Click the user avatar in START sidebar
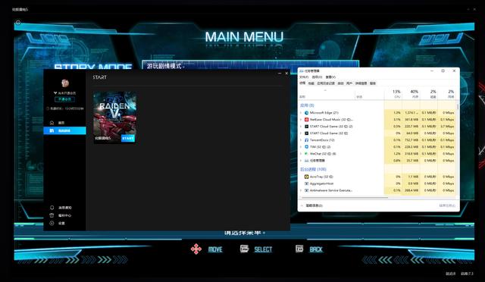Image resolution: width=485 pixels, height=282 pixels. coord(65,83)
